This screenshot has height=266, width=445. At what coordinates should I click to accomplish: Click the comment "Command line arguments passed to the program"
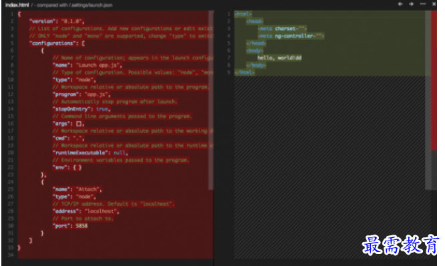click(x=122, y=116)
